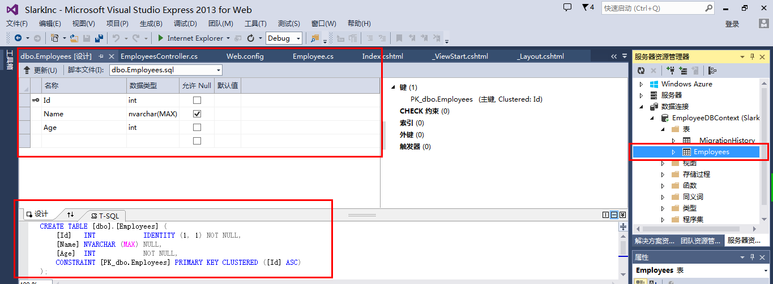This screenshot has width=773, height=284.
Task: Click the Navigate Backward arrow icon
Action: coord(18,38)
